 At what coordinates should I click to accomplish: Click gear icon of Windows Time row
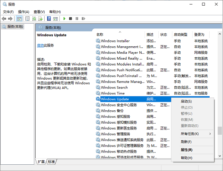point(98,93)
